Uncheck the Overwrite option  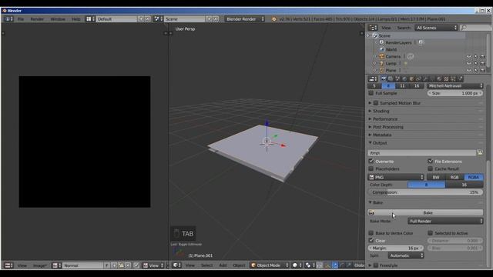(371, 161)
